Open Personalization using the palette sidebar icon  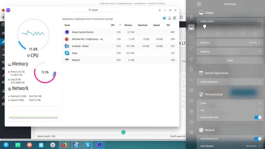tap(191, 48)
